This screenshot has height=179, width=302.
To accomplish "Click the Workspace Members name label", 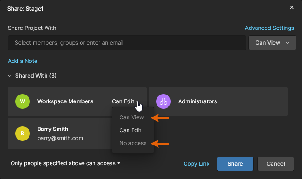I will pos(65,101).
